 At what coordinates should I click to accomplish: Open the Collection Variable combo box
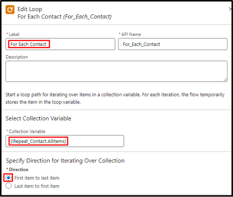pos(65,141)
